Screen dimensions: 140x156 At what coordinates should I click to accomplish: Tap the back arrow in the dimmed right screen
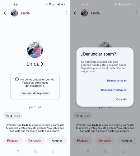pyautogui.click(x=75, y=13)
